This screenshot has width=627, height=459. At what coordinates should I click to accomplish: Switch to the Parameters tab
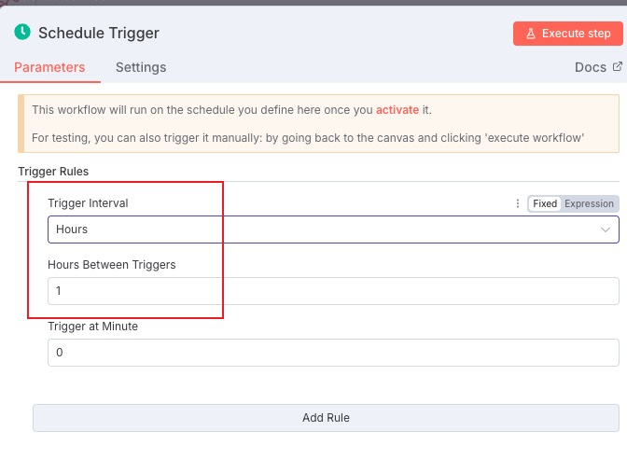click(x=49, y=67)
